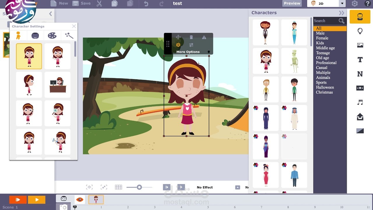Screen dimensions: 373x210
Task: Delete selected character with trash icon
Action: pos(191,37)
